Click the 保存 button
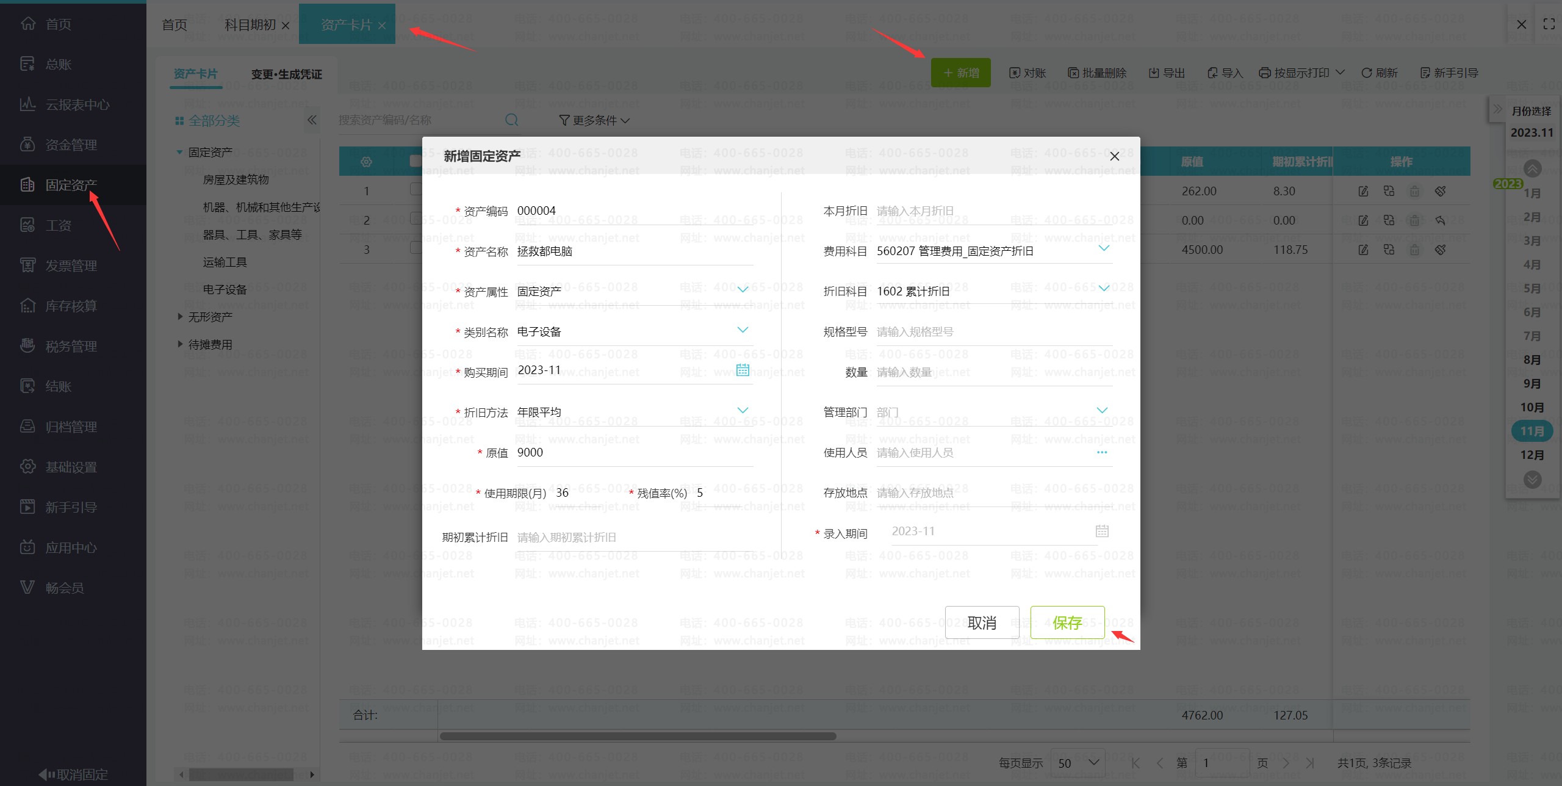The width and height of the screenshot is (1562, 786). 1067,622
